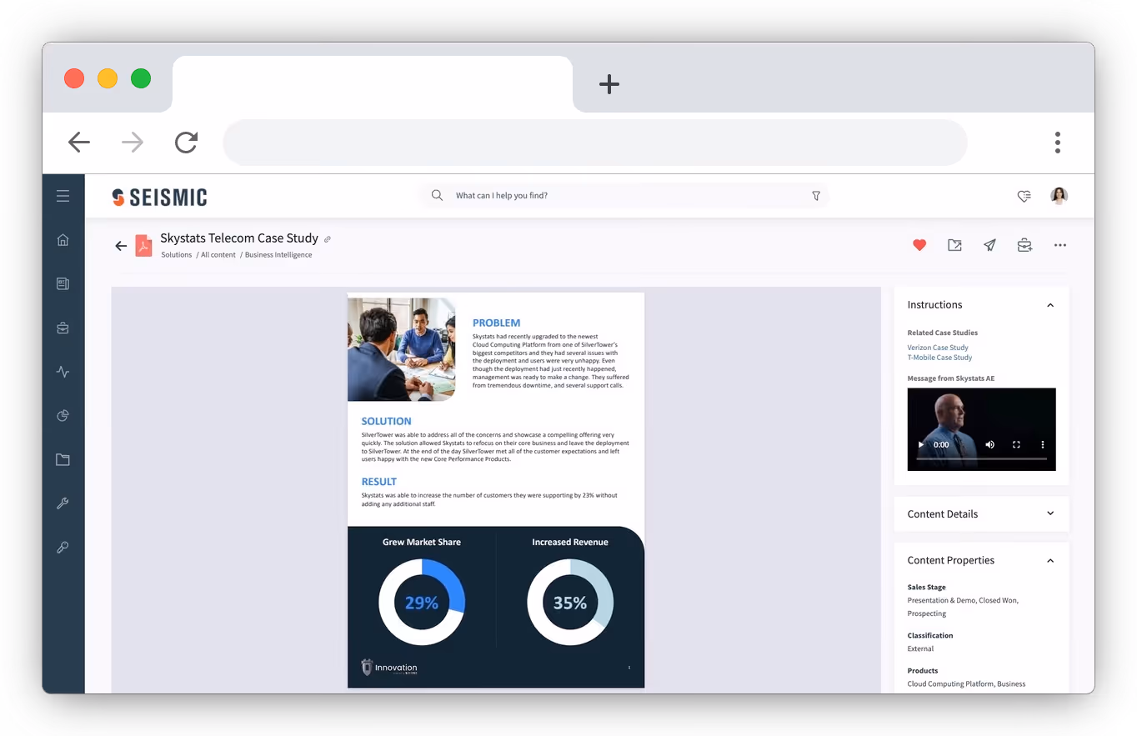Screen dimensions: 1137x736
Task: Open the pie chart analytics icon
Action: (63, 415)
